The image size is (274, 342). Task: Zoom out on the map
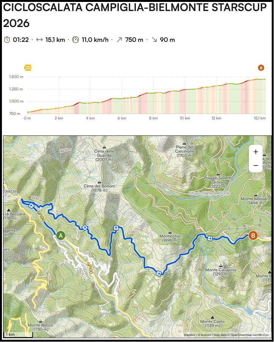click(x=255, y=165)
